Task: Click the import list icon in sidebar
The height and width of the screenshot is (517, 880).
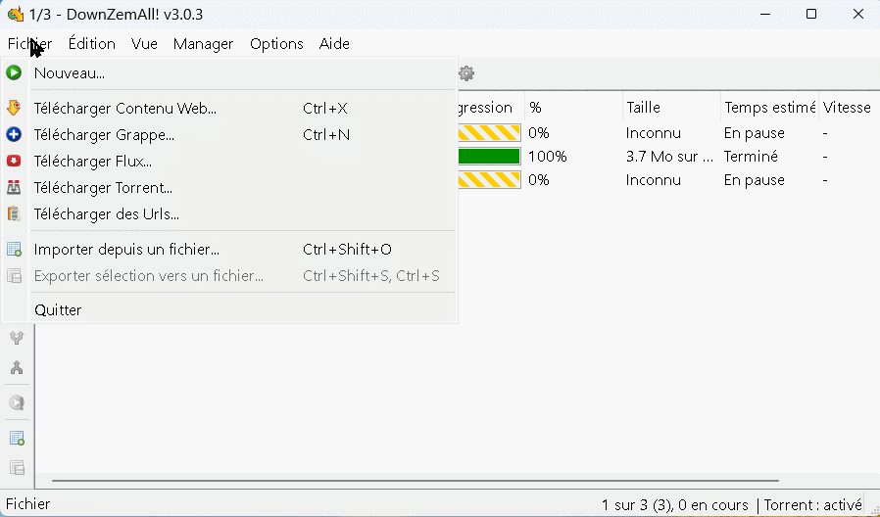Action: (x=16, y=438)
